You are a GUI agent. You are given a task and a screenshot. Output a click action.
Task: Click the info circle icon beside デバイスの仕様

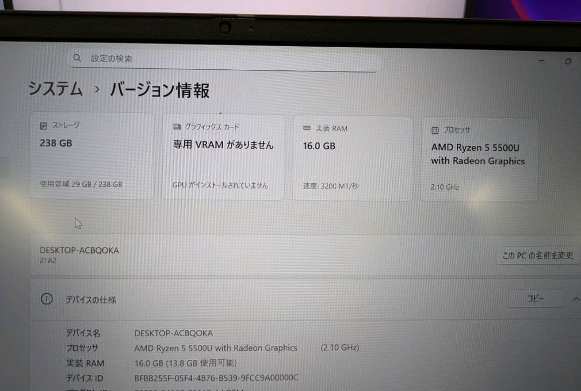pyautogui.click(x=47, y=299)
